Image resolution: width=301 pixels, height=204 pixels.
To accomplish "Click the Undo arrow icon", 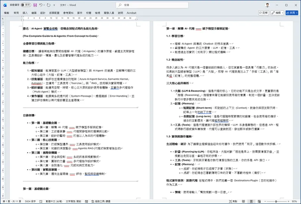I will point(41,5).
